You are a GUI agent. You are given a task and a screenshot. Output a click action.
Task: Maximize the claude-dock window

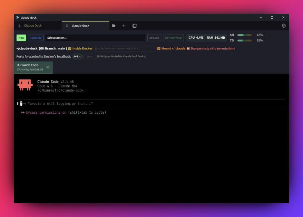(272, 17)
